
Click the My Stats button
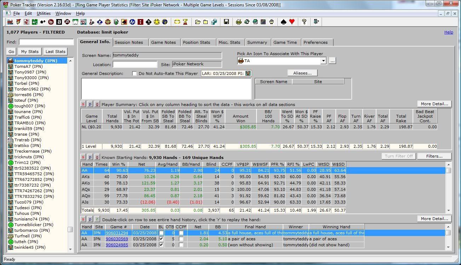(x=30, y=52)
